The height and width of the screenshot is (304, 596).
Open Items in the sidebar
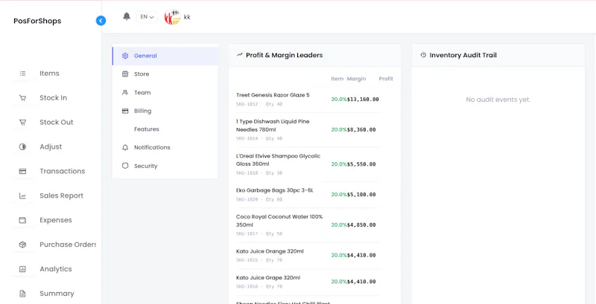51,74
